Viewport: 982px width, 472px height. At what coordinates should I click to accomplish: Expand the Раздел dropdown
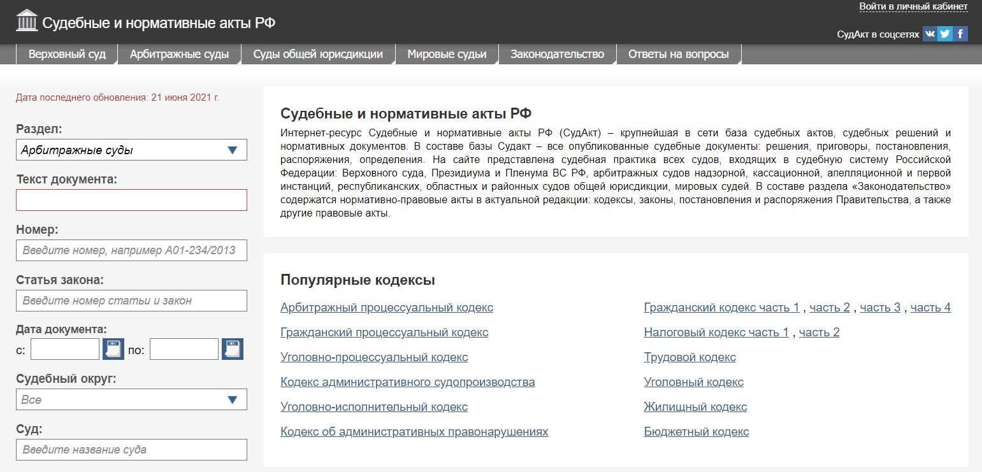(131, 150)
